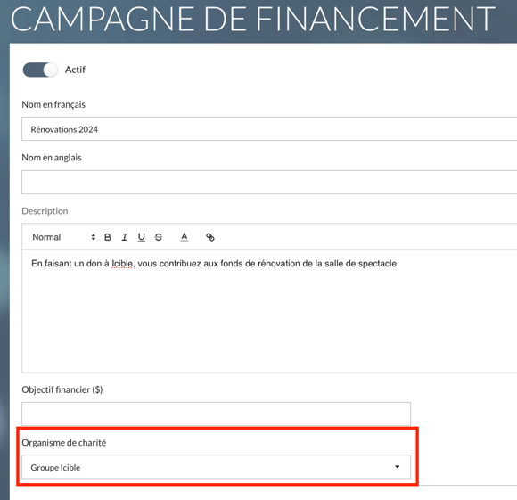
Task: Open the Normal paragraph style picker
Action: pyautogui.click(x=63, y=237)
